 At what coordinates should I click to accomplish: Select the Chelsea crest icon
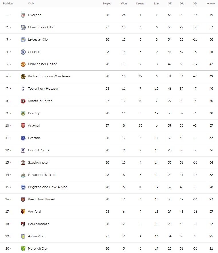click(x=23, y=52)
